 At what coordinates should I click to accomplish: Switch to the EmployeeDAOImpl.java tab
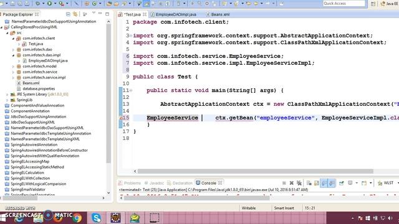click(x=173, y=14)
